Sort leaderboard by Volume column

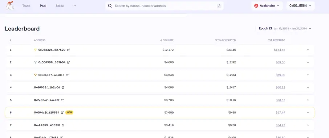tap(167, 40)
